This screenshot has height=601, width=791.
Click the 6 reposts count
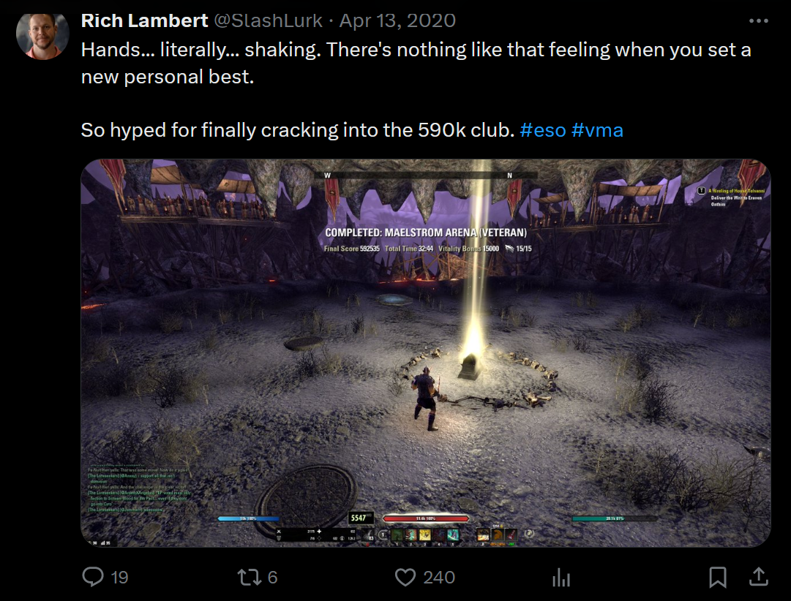pos(272,578)
